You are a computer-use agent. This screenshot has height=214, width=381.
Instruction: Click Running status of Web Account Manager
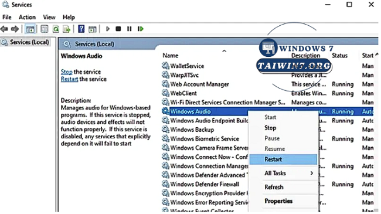343,84
